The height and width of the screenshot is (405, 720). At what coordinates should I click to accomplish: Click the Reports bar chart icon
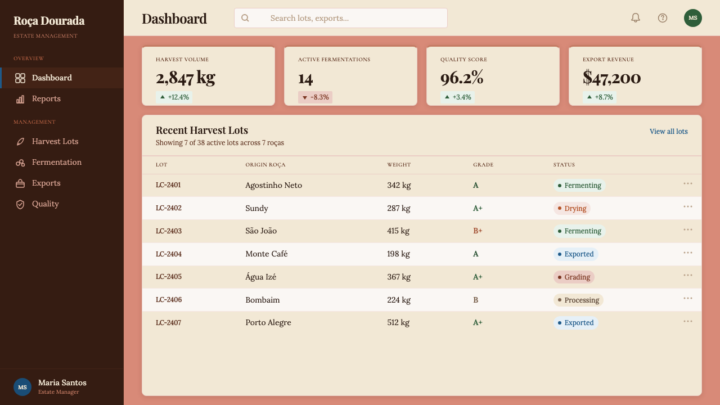click(20, 99)
